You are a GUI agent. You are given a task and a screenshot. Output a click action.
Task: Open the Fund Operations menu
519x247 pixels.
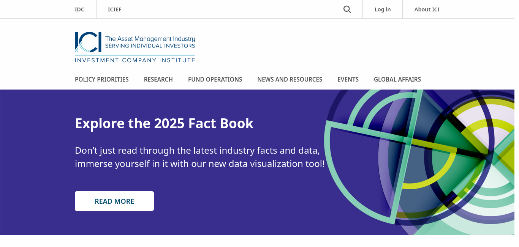215,79
